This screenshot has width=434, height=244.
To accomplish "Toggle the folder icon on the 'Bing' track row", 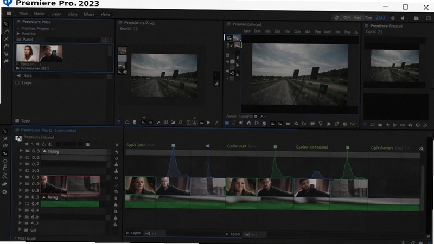I will click(27, 197).
